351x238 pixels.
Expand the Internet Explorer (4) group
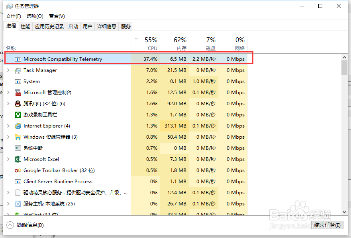[x=8, y=126]
